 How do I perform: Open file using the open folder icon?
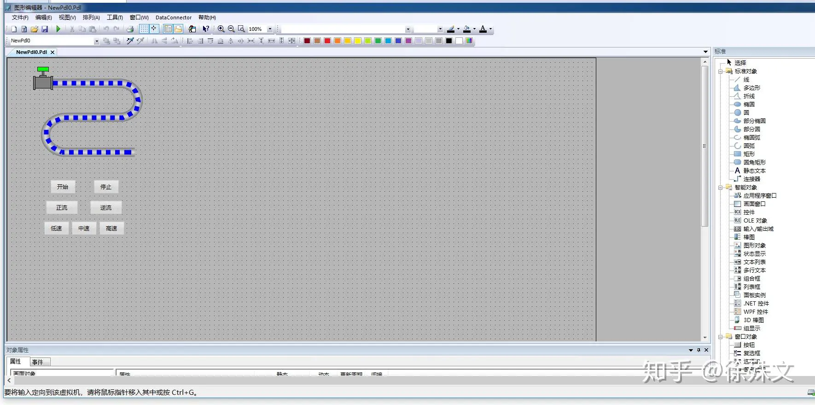(x=35, y=29)
